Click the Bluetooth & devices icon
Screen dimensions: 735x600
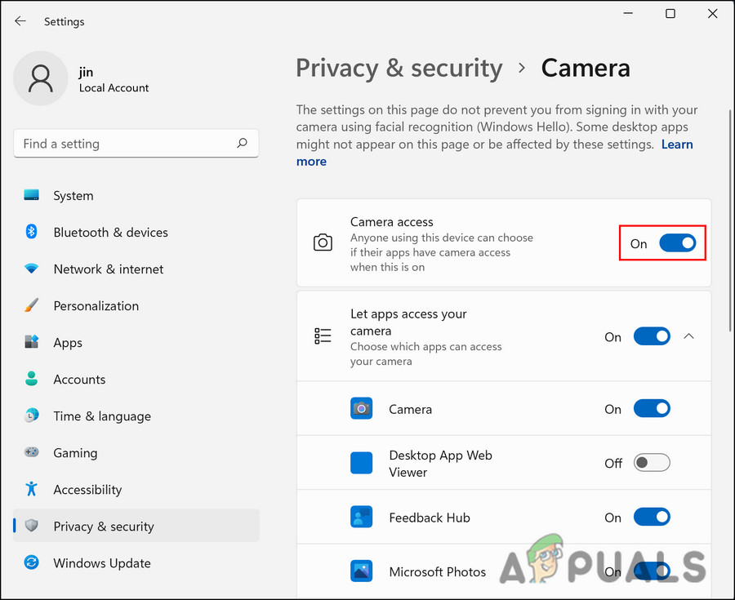pyautogui.click(x=32, y=233)
